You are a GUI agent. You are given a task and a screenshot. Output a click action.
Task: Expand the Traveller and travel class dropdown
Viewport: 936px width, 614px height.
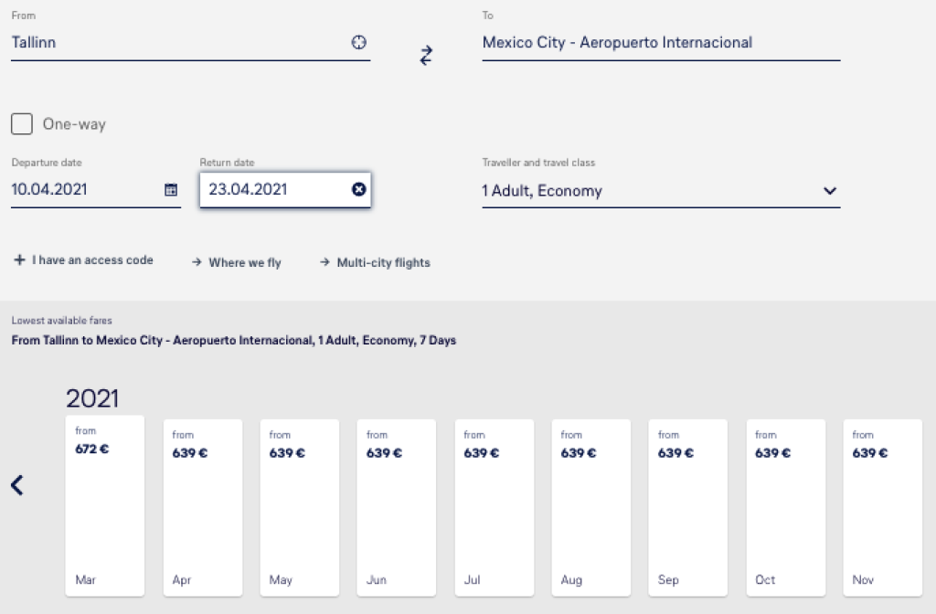click(x=829, y=191)
